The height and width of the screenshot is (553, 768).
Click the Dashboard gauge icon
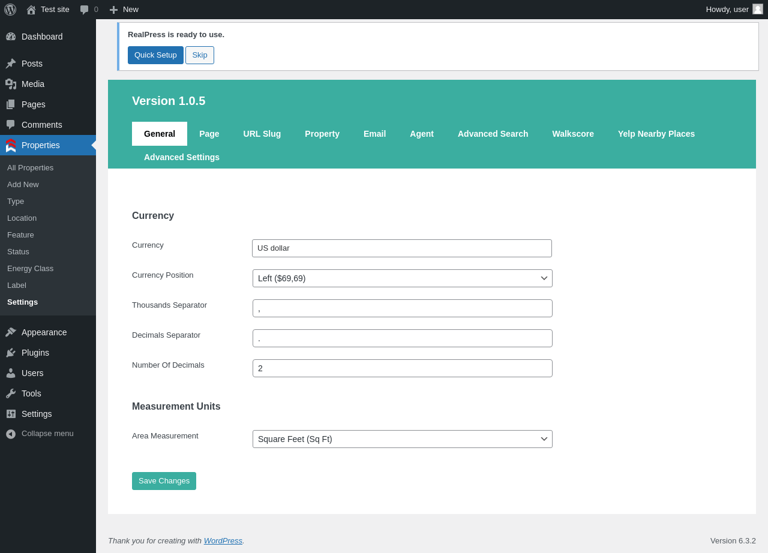pos(11,37)
